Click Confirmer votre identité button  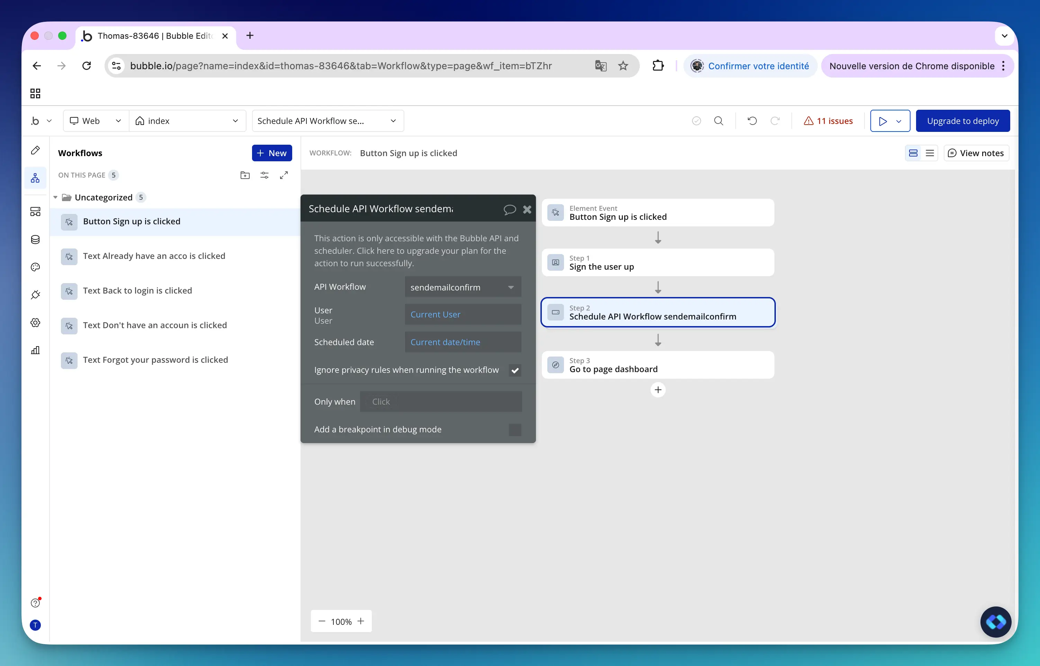pyautogui.click(x=750, y=66)
